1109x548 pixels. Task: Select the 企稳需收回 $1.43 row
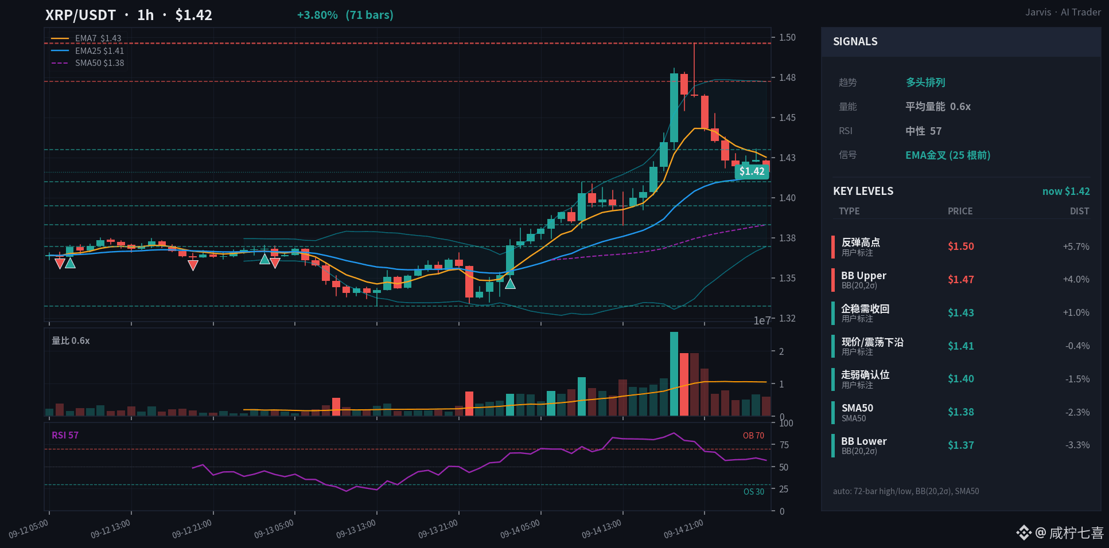coord(961,313)
